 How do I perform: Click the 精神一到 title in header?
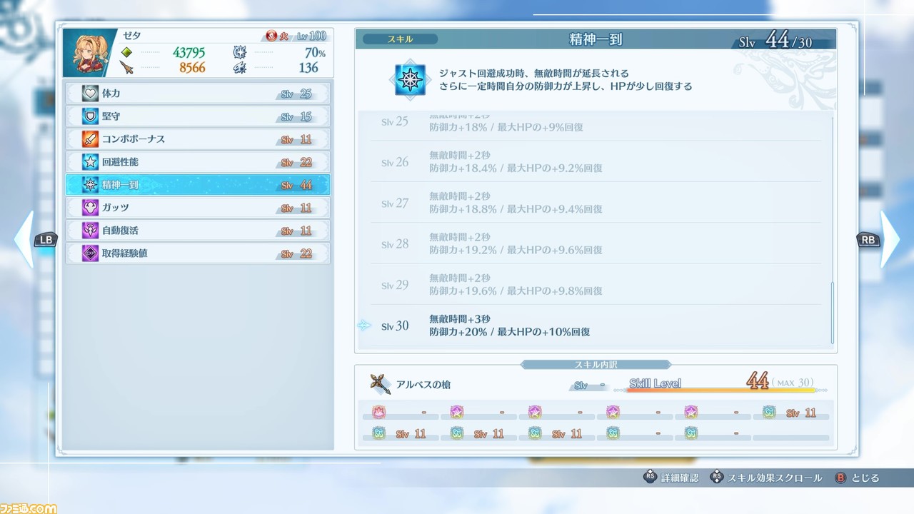(596, 39)
